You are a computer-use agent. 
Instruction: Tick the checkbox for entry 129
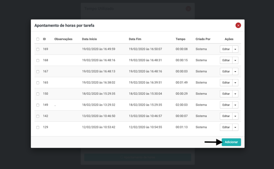coord(38,127)
